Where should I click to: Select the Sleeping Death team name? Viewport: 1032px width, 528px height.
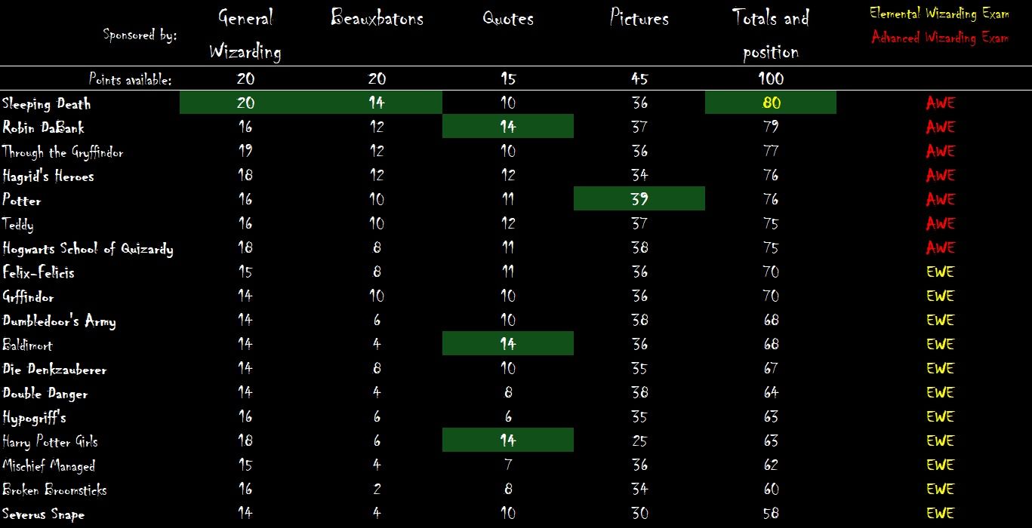pyautogui.click(x=47, y=104)
